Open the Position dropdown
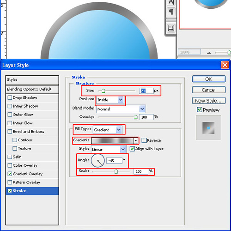This screenshot has height=231, width=231. 110,100
